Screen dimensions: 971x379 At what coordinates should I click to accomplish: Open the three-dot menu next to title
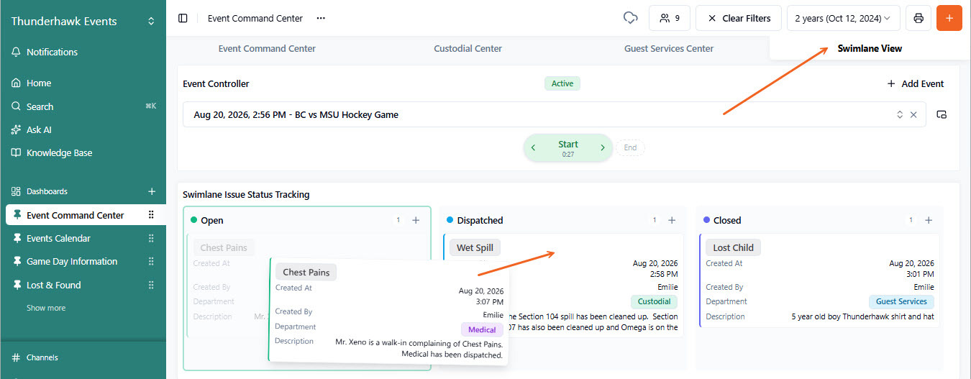pyautogui.click(x=321, y=18)
